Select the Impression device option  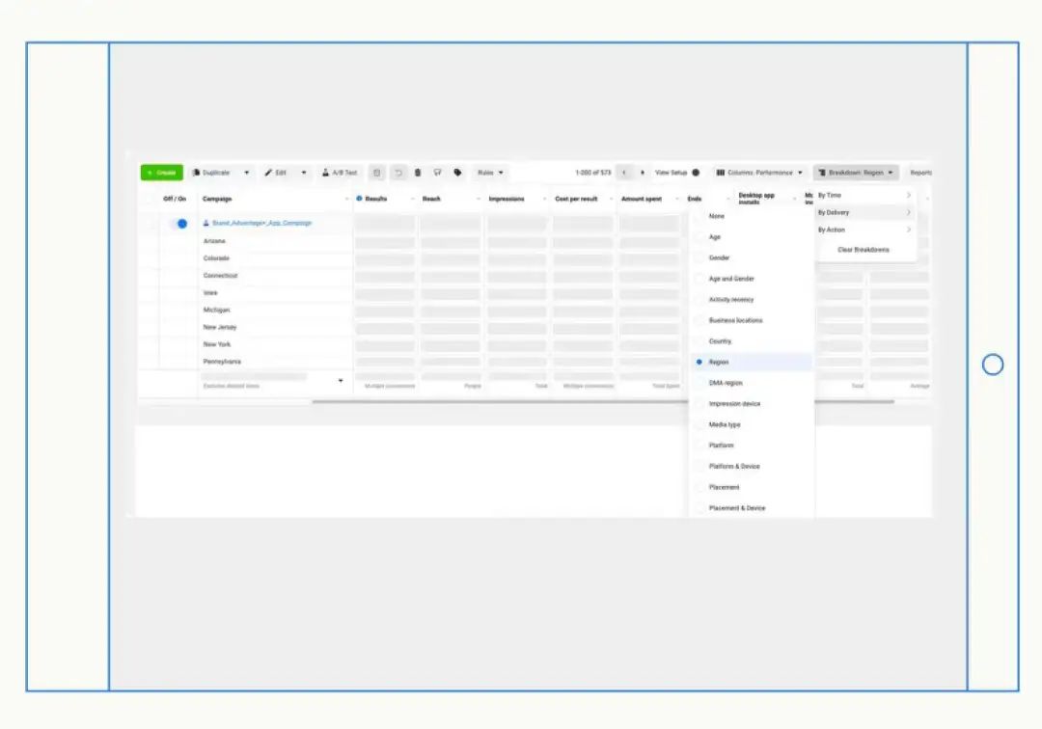tap(752, 404)
